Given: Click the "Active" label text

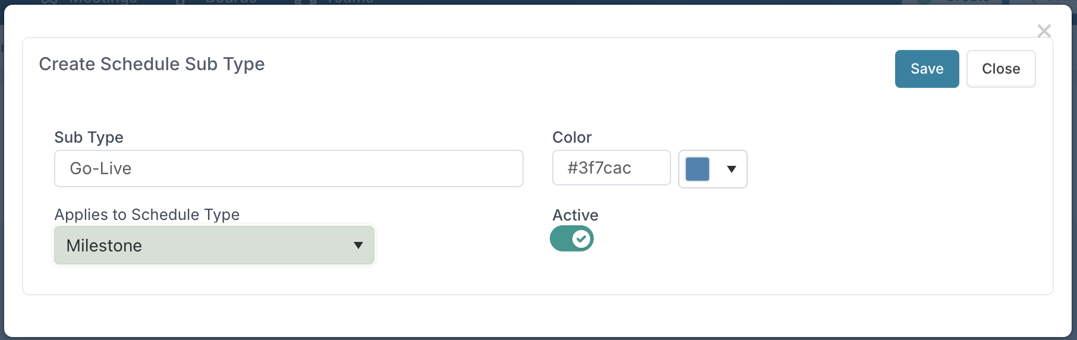Looking at the screenshot, I should pos(575,215).
